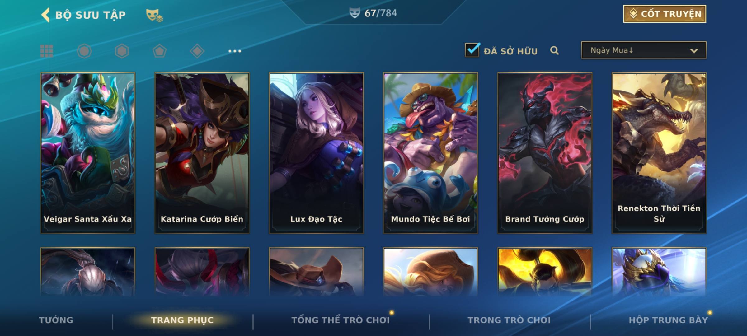Click the sort dropdown chevron arrow
The width and height of the screenshot is (747, 336).
point(694,51)
